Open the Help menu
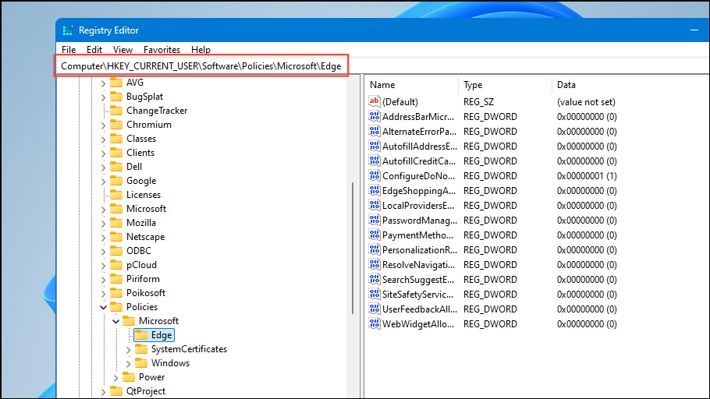This screenshot has width=710, height=399. 201,49
